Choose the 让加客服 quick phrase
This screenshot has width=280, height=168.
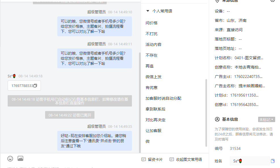[x=153, y=131]
